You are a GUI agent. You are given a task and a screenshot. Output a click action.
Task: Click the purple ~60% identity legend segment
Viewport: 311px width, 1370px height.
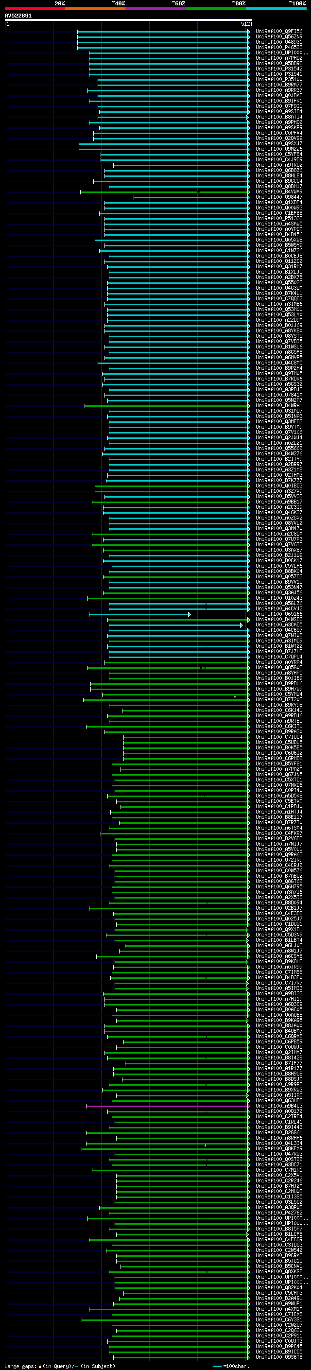[x=155, y=9]
